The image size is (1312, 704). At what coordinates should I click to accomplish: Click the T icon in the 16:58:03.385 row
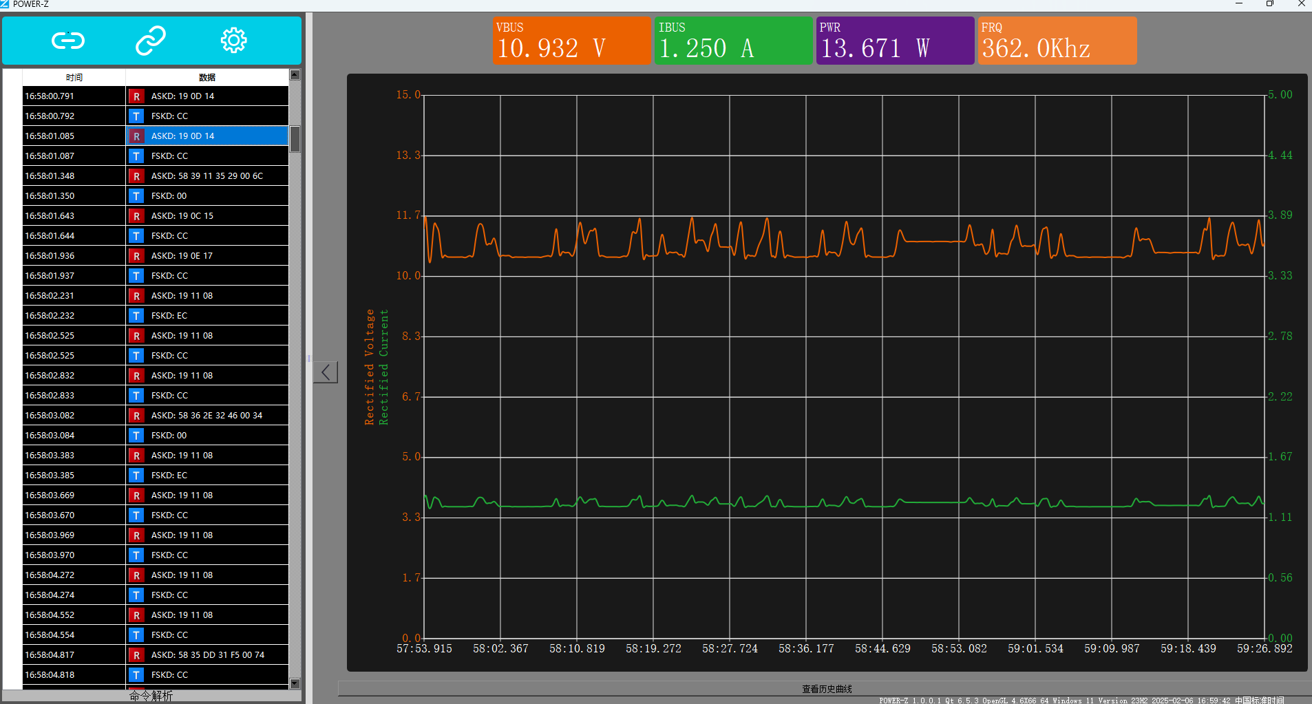[x=136, y=476]
